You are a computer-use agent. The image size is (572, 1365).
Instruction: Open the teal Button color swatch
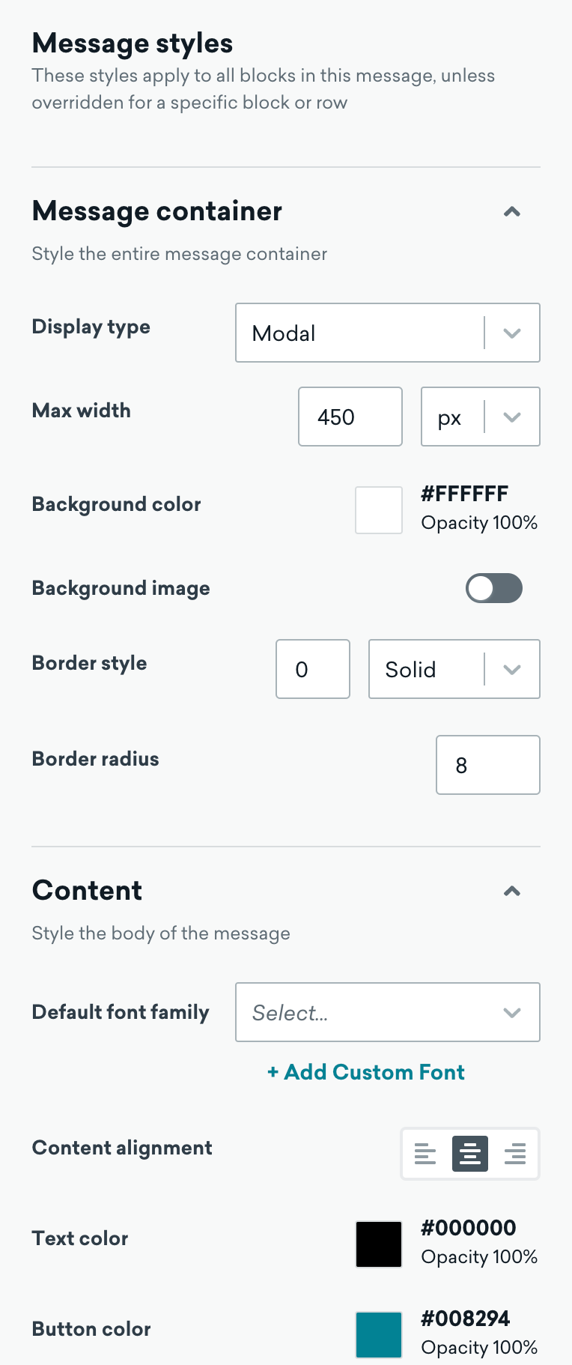coord(379,1335)
